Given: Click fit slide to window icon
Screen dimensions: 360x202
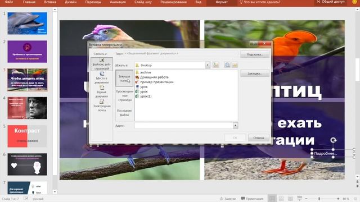Looking at the screenshot, I should pos(355,199).
